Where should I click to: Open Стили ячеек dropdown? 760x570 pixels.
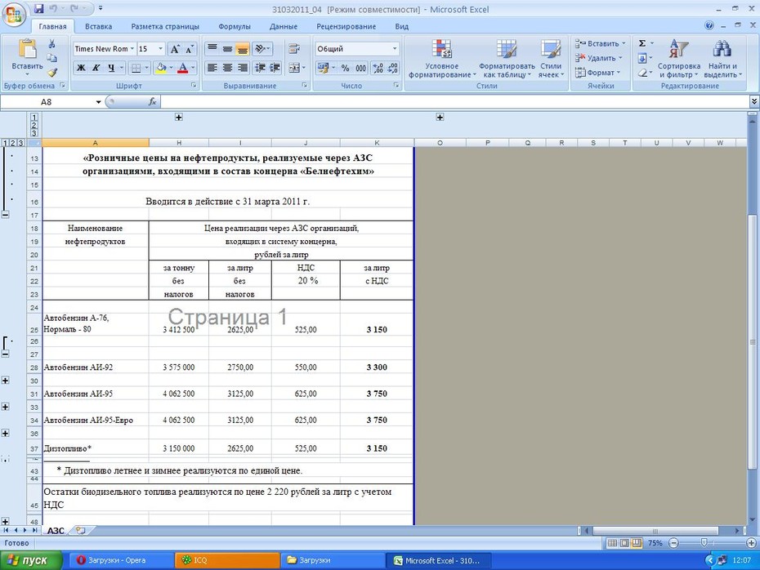click(x=551, y=58)
